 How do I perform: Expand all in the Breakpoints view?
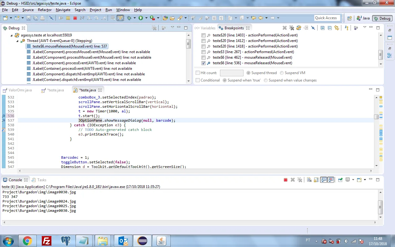tap(322, 28)
